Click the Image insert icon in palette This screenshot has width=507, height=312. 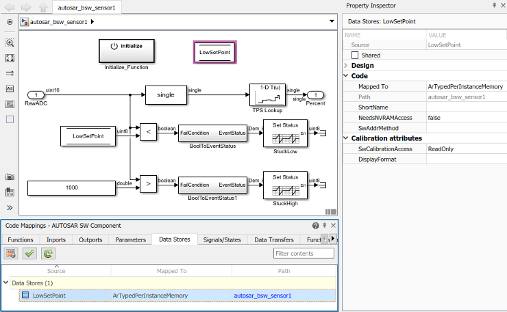[10, 104]
